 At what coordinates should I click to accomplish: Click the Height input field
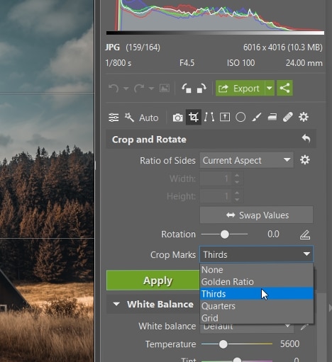(x=216, y=196)
